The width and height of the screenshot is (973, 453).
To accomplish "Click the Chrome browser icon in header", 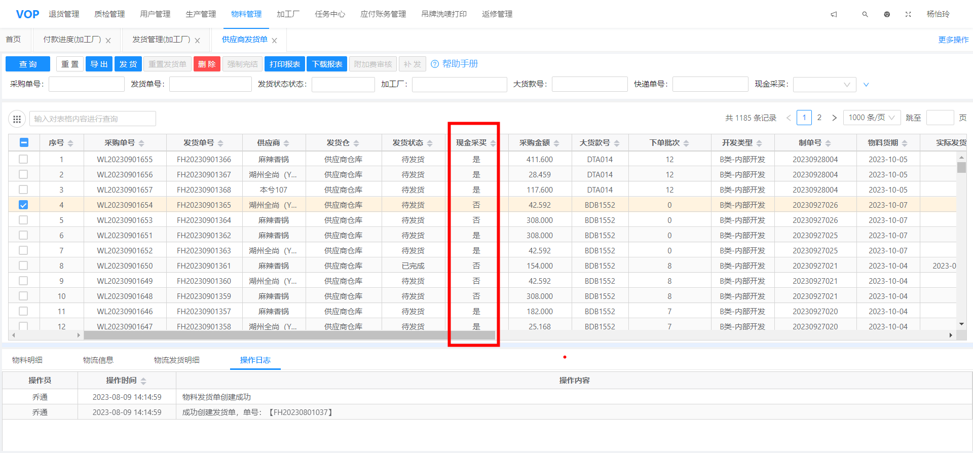I will [887, 14].
